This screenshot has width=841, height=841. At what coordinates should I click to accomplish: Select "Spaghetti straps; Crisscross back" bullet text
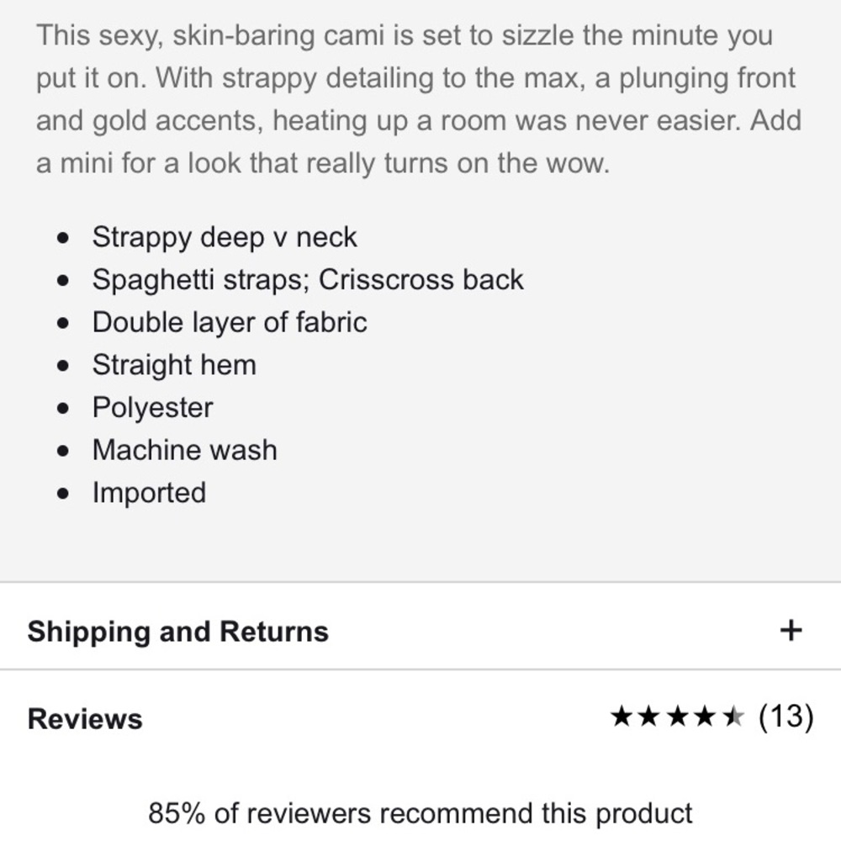(x=308, y=280)
